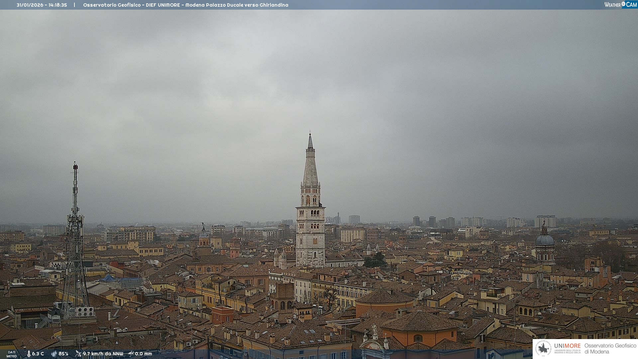Viewport: 638px width, 359px height.
Task: Click the wind vane anemometer icon
Action: (x=78, y=354)
